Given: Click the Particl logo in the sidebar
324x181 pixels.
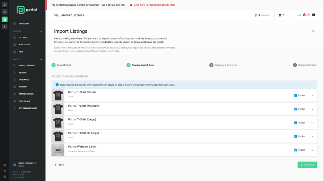Looking at the screenshot, I should click(x=27, y=10).
